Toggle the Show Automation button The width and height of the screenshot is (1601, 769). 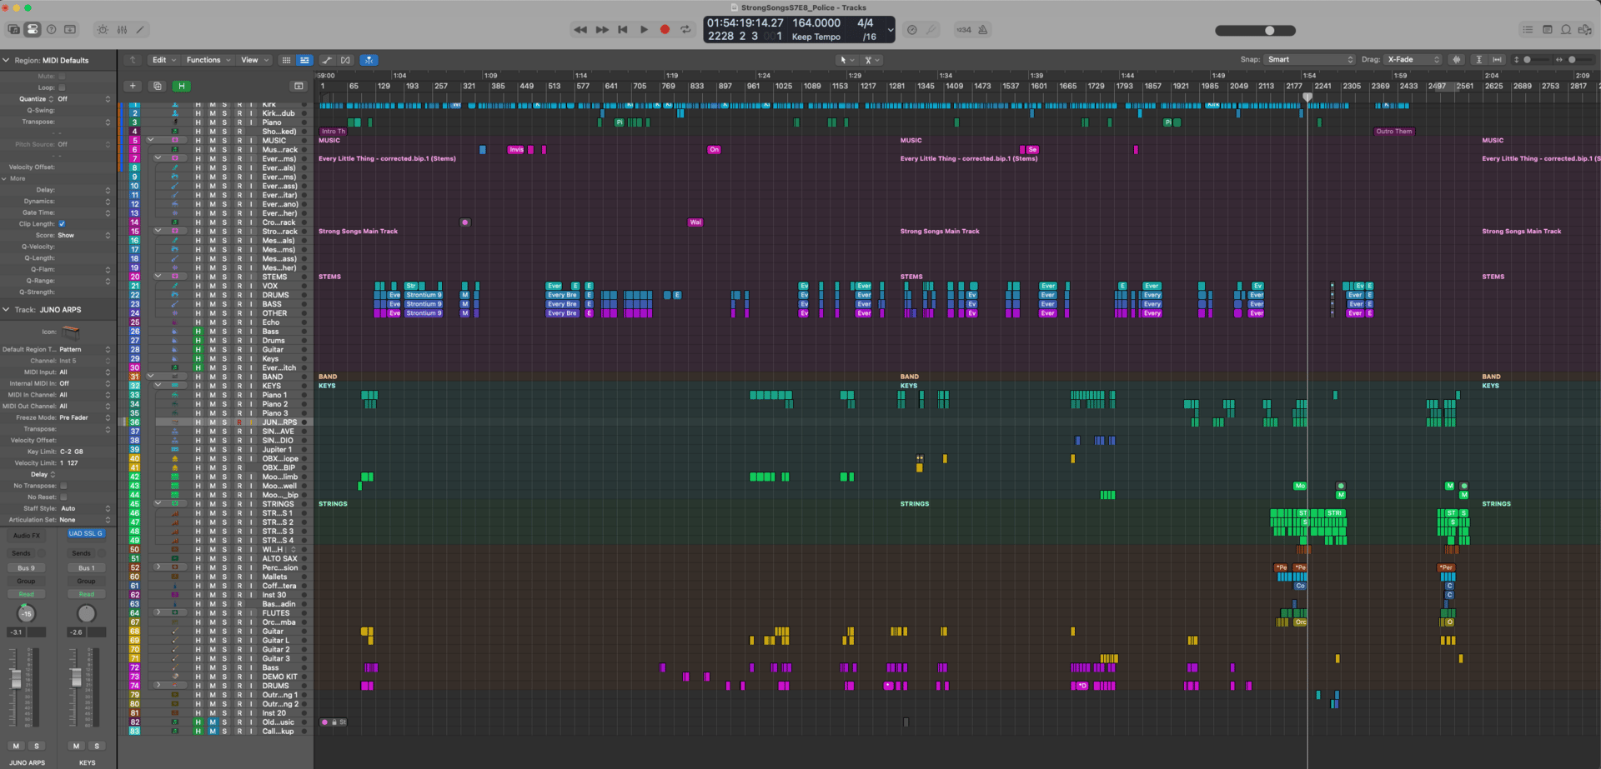[327, 60]
